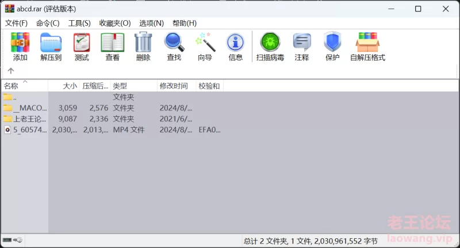Click the drive icon in status bar
The image size is (460, 248).
pyautogui.click(x=7, y=240)
